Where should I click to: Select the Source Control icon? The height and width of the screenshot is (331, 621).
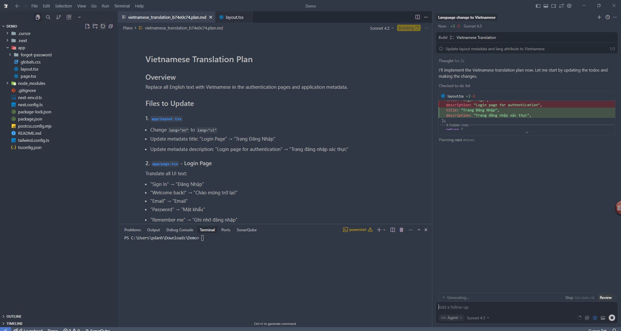pyautogui.click(x=59, y=17)
